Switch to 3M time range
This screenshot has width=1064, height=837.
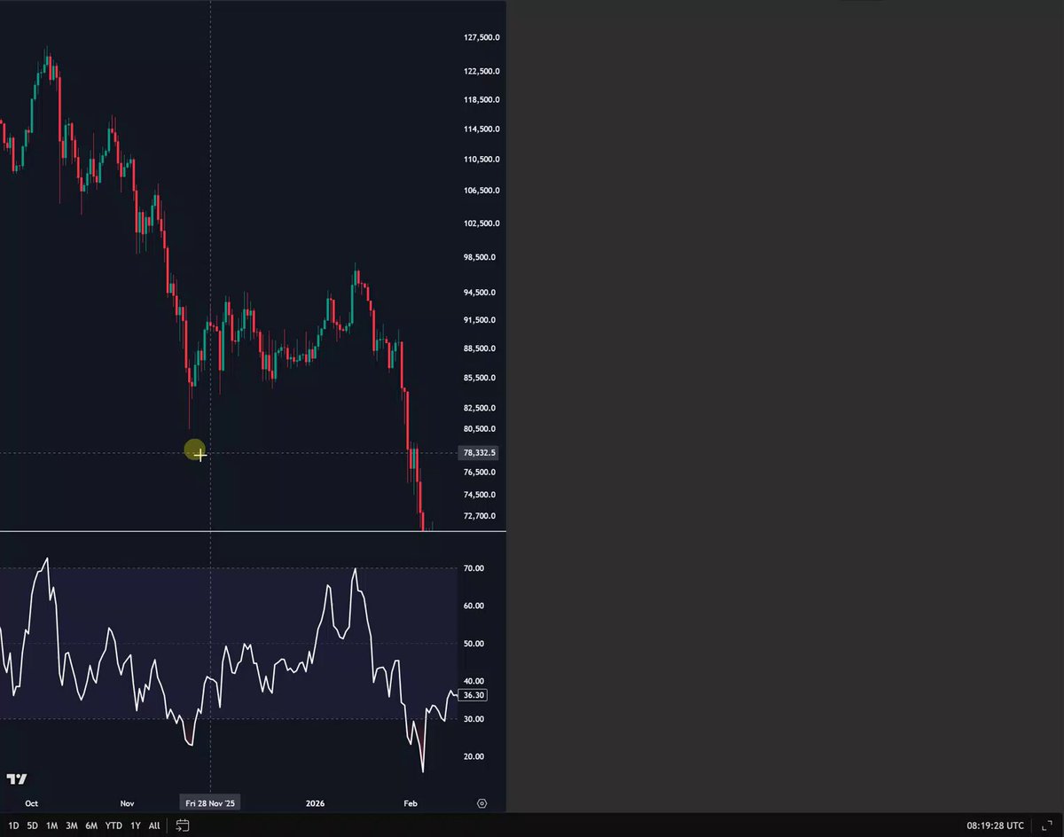(x=71, y=825)
